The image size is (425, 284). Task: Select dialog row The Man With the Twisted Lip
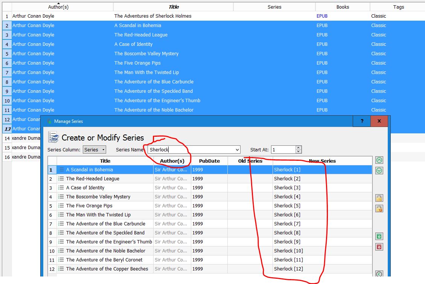pos(98,215)
